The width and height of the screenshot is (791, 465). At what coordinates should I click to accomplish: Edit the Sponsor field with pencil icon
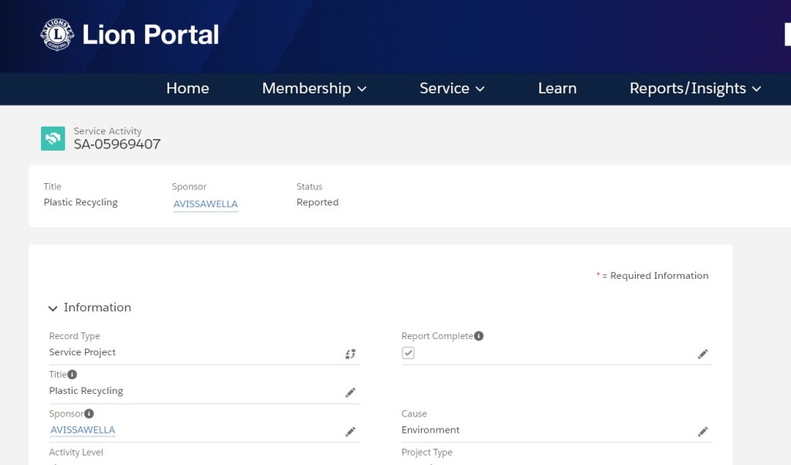350,432
